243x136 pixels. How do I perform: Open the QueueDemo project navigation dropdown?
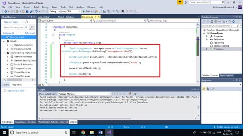pos(65,20)
